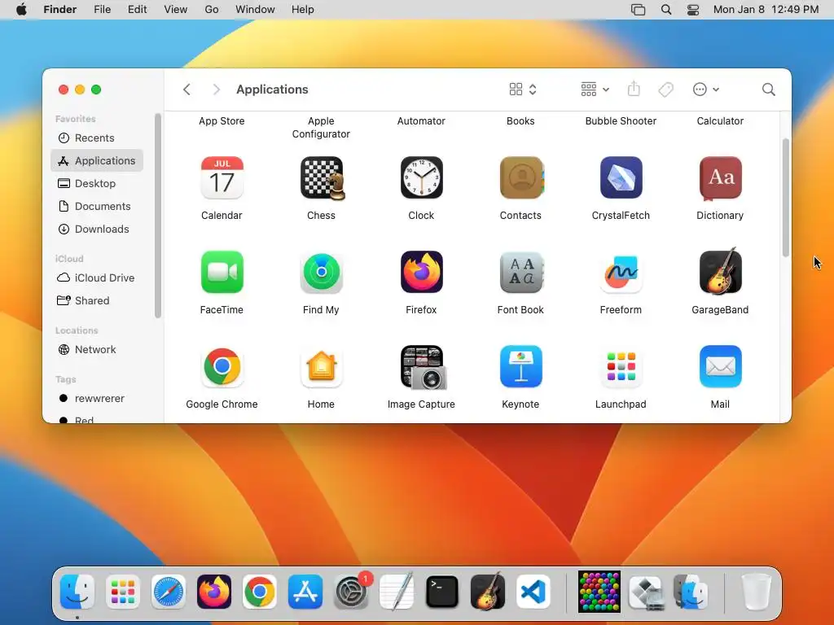This screenshot has width=834, height=625.
Task: Select Desktop in the sidebar
Action: pos(97,183)
